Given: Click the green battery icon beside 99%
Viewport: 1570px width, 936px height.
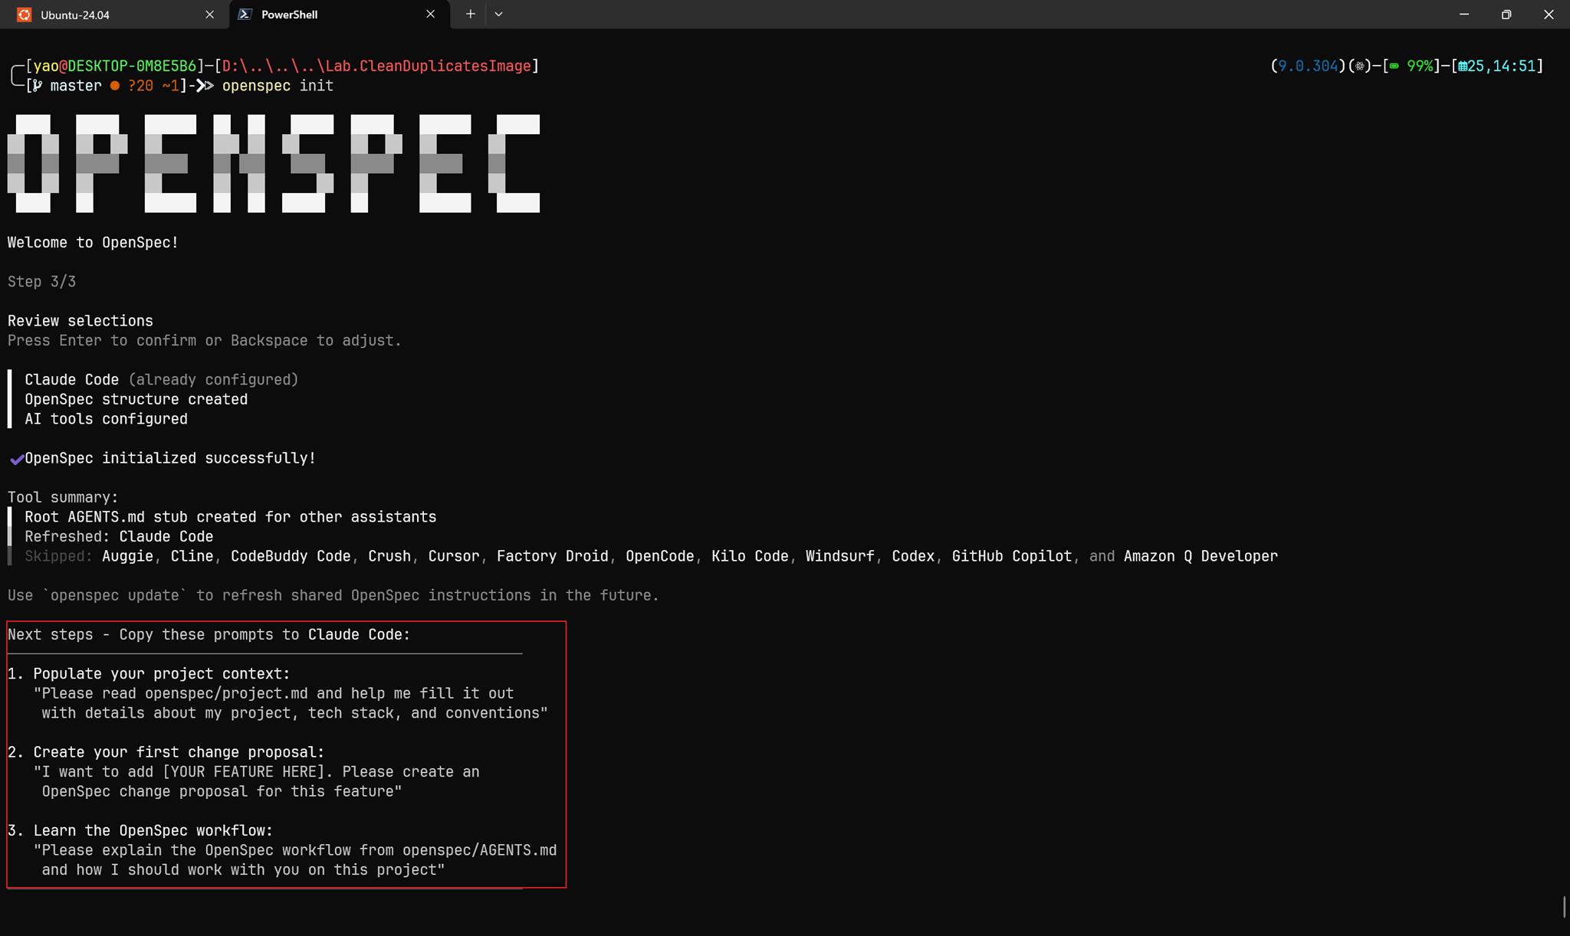Looking at the screenshot, I should click(1394, 67).
